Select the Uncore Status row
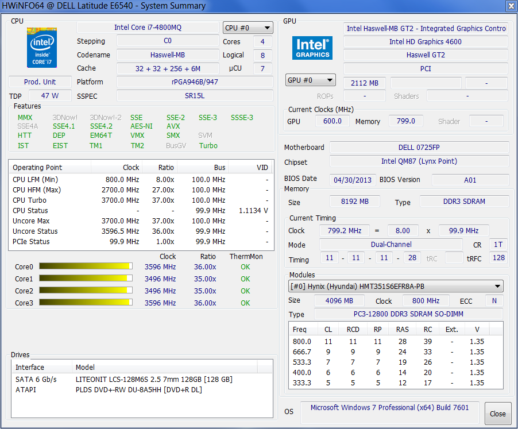 [x=140, y=231]
